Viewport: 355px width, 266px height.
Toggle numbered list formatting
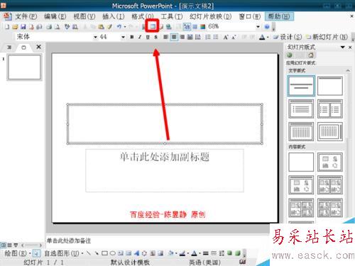[x=208, y=37]
